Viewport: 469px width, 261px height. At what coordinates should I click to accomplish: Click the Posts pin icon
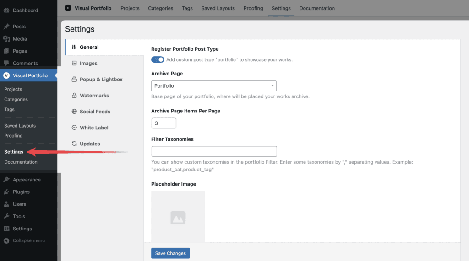(x=6, y=27)
